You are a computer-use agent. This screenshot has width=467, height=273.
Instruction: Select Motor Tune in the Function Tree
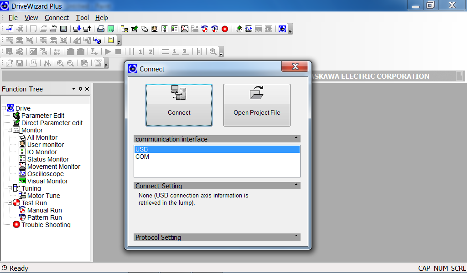coord(43,196)
